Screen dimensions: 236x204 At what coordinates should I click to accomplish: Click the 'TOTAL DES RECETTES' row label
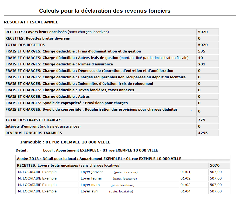25,45
